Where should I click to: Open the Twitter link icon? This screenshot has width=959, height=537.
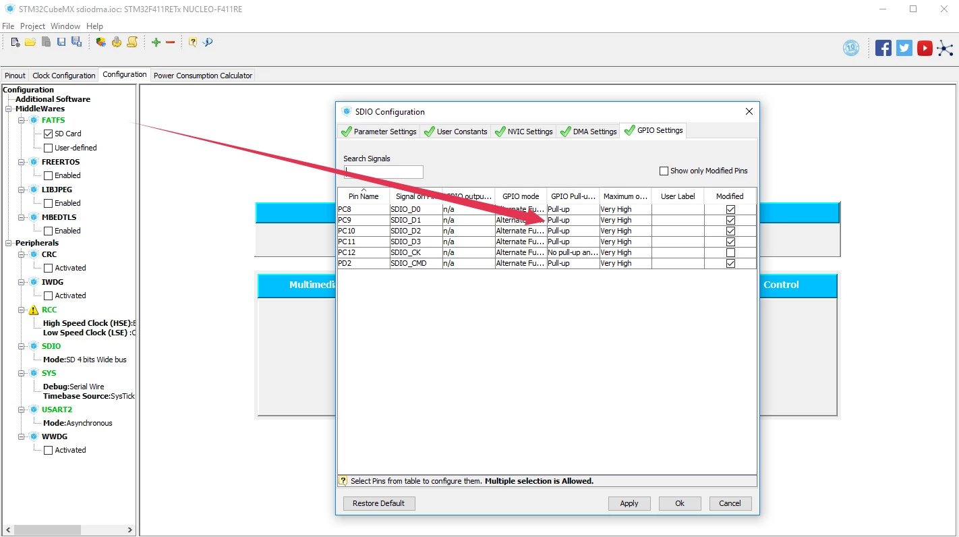pos(904,48)
